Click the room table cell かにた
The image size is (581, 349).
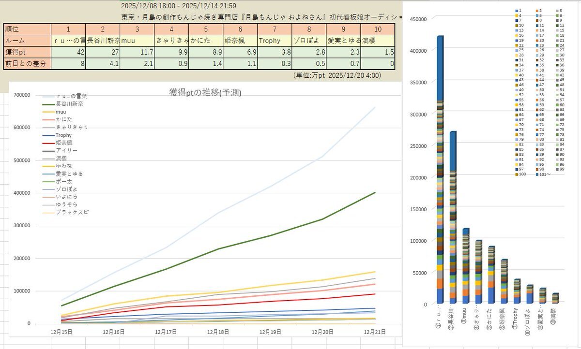tap(206, 41)
